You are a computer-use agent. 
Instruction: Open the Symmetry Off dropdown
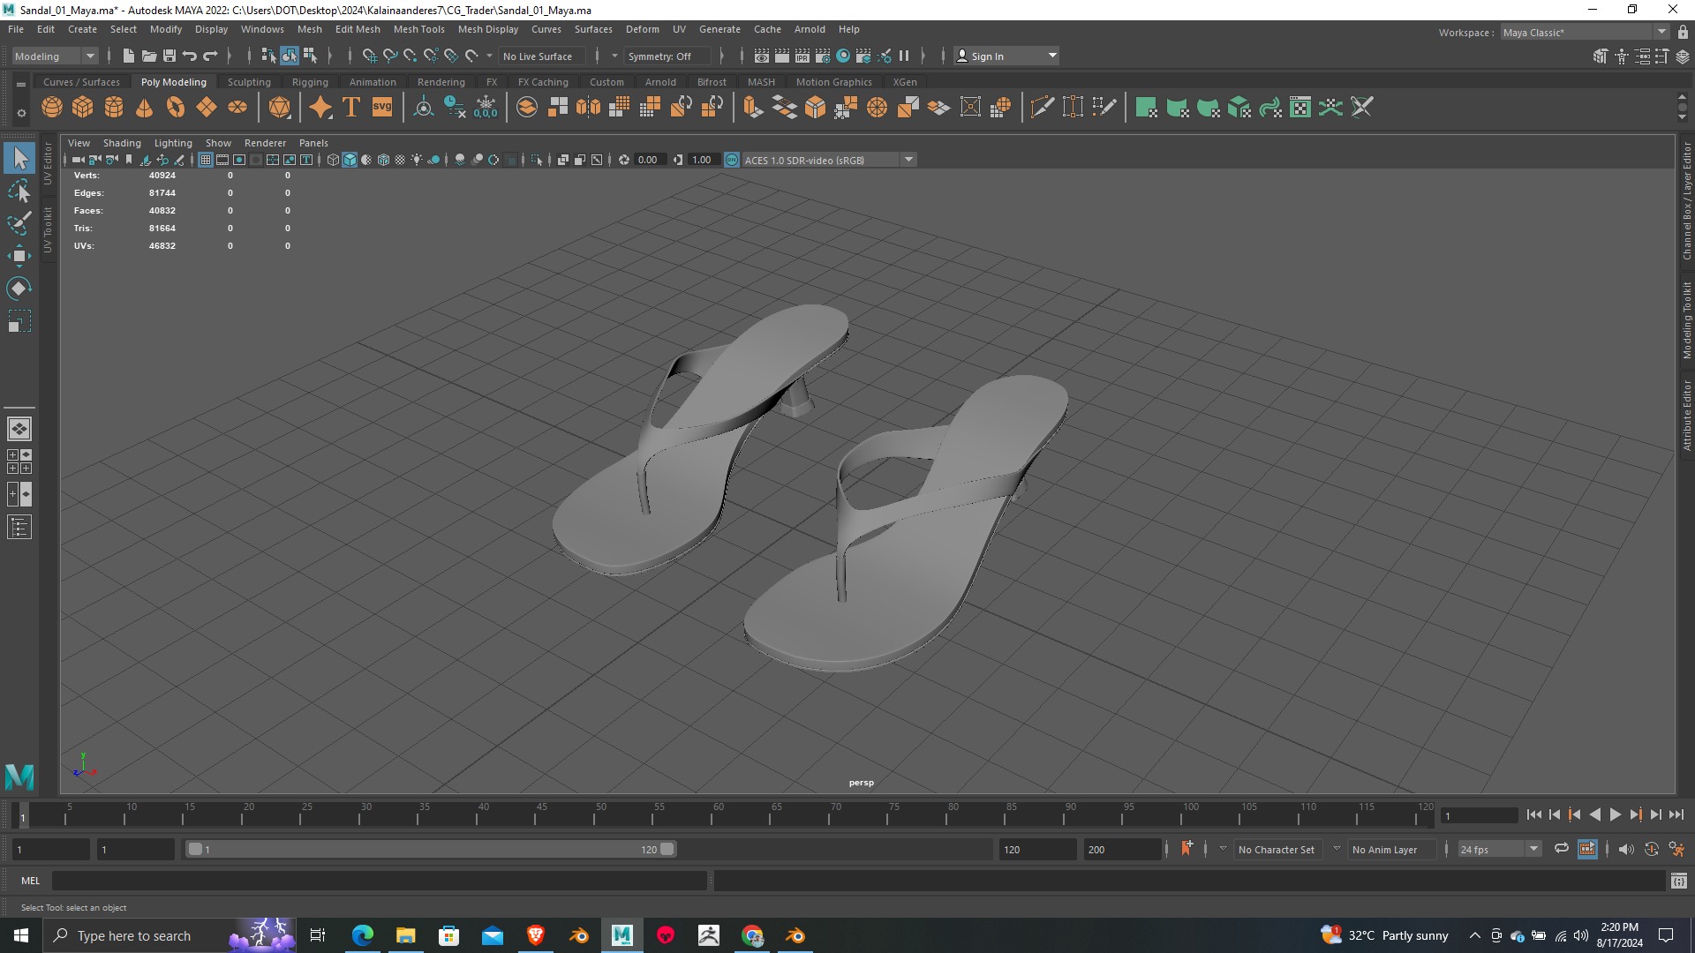click(667, 56)
